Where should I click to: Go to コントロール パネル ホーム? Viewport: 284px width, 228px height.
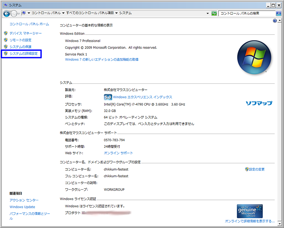(x=29, y=24)
